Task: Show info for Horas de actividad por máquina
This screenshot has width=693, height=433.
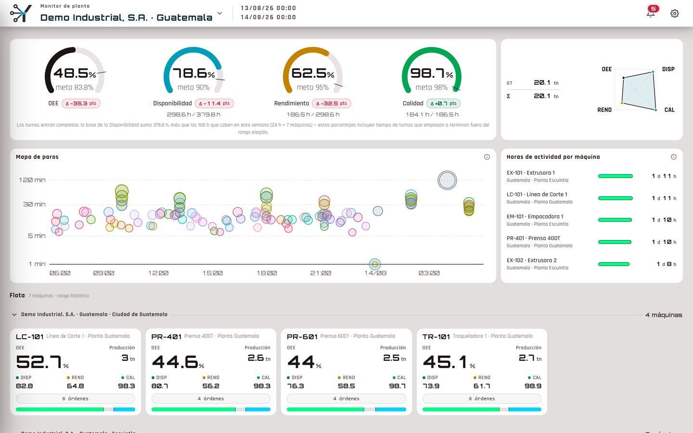Action: click(x=674, y=157)
